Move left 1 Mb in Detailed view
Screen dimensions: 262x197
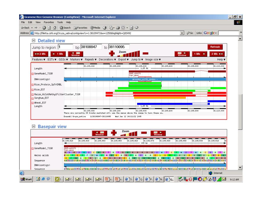pos(58,54)
